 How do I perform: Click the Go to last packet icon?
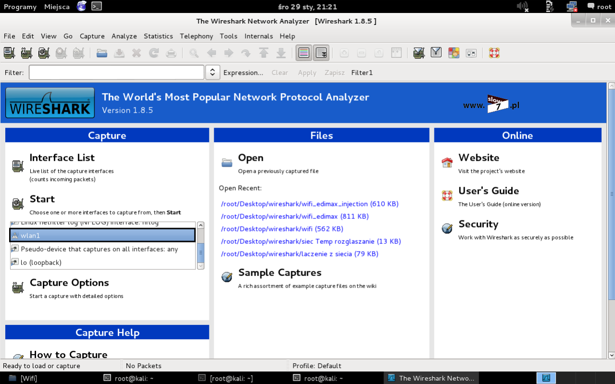point(281,53)
